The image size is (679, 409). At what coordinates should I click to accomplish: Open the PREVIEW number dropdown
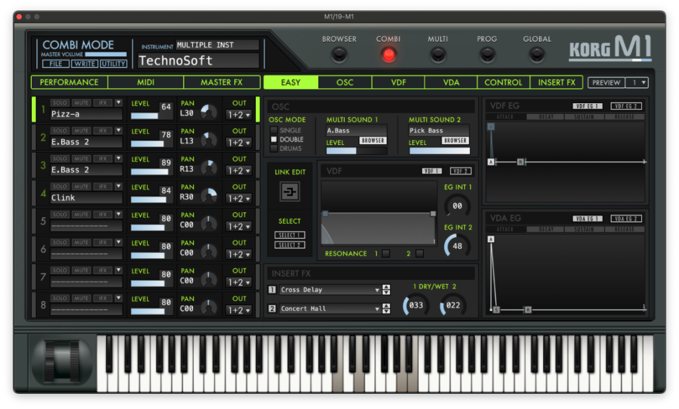(x=638, y=83)
